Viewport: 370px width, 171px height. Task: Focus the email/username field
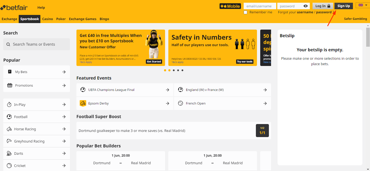point(260,6)
